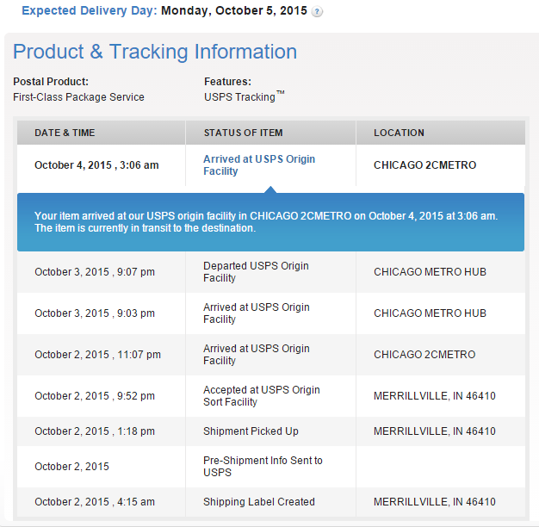Click CHICAGO METRO HUB in the departed row

[430, 272]
